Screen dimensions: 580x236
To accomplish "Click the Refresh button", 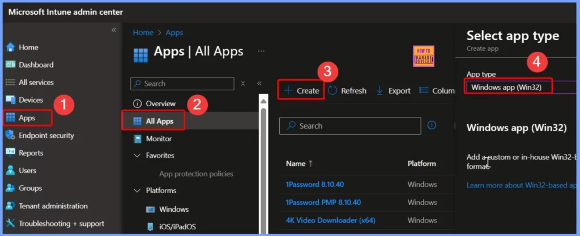I will click(347, 91).
